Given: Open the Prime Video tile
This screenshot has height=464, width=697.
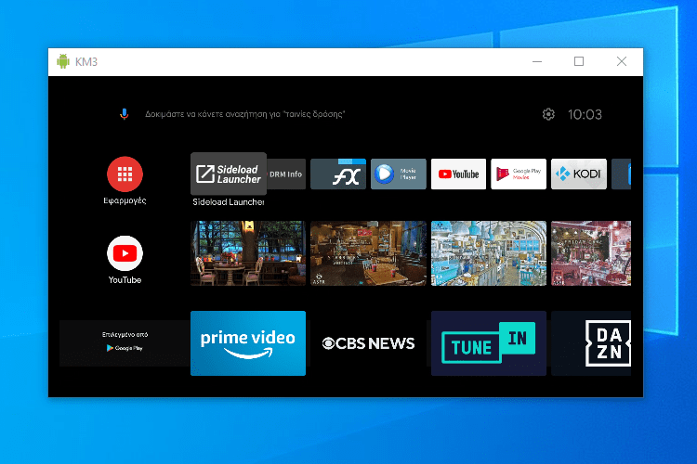Looking at the screenshot, I should (248, 343).
